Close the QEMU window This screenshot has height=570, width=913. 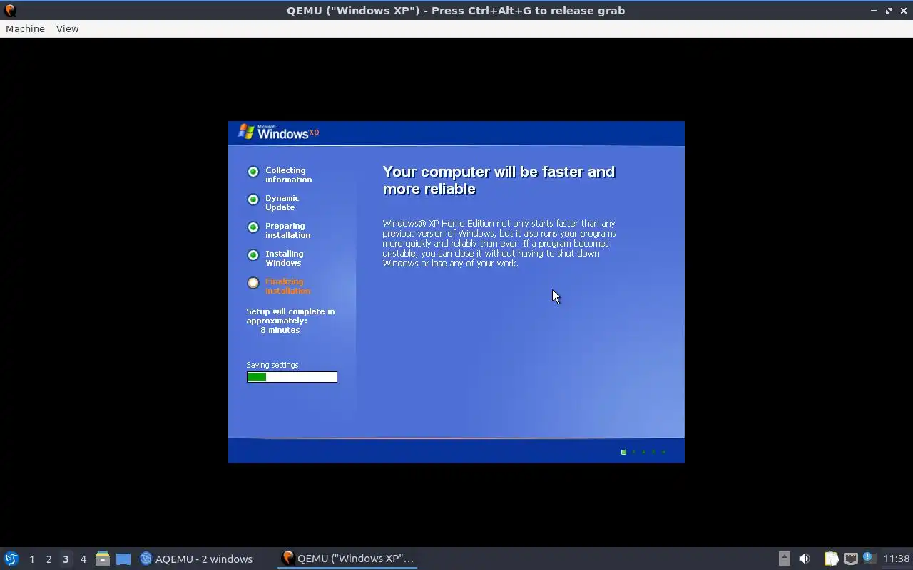903,11
